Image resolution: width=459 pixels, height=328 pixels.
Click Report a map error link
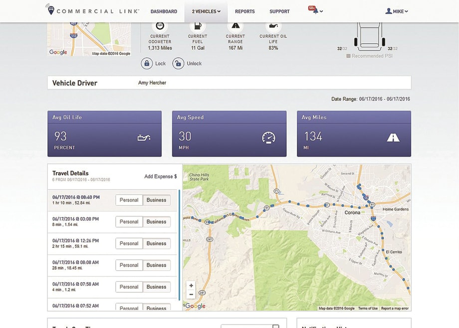click(395, 309)
